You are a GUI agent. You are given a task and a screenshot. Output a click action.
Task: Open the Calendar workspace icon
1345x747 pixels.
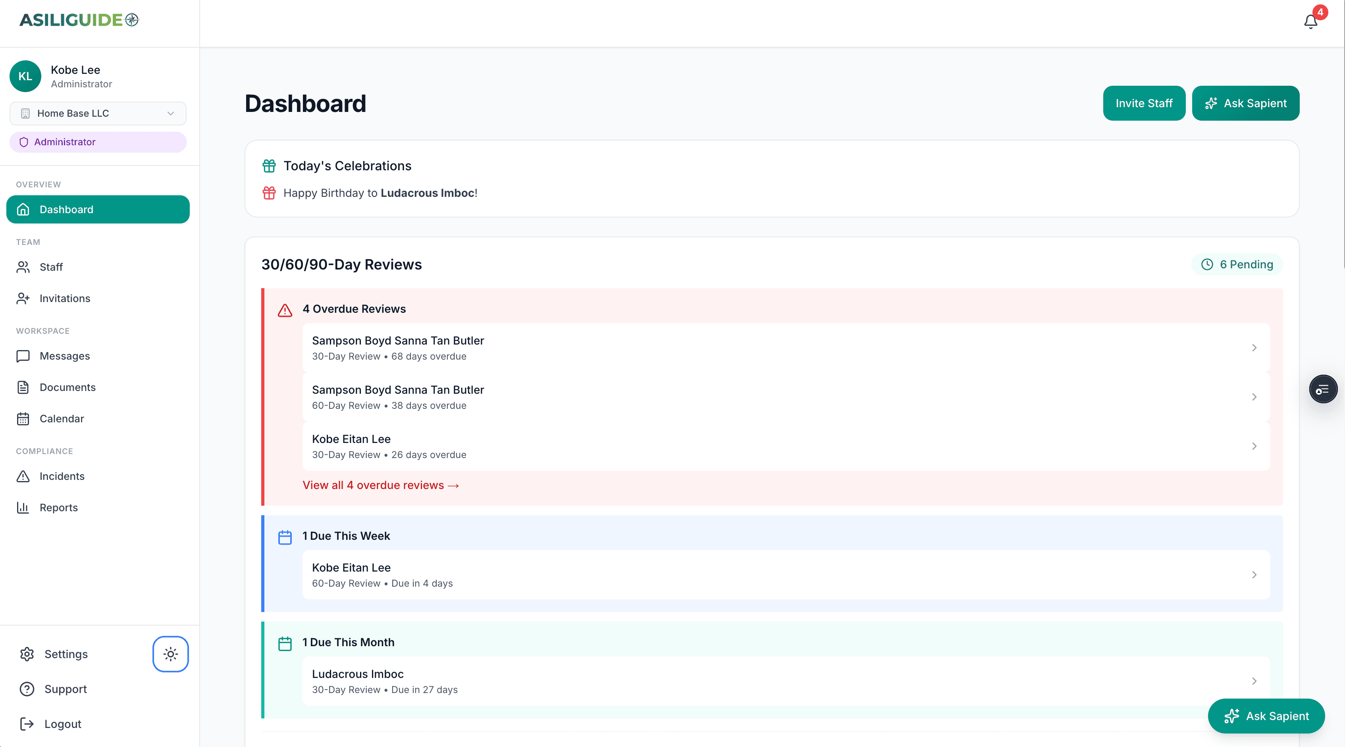pos(23,418)
